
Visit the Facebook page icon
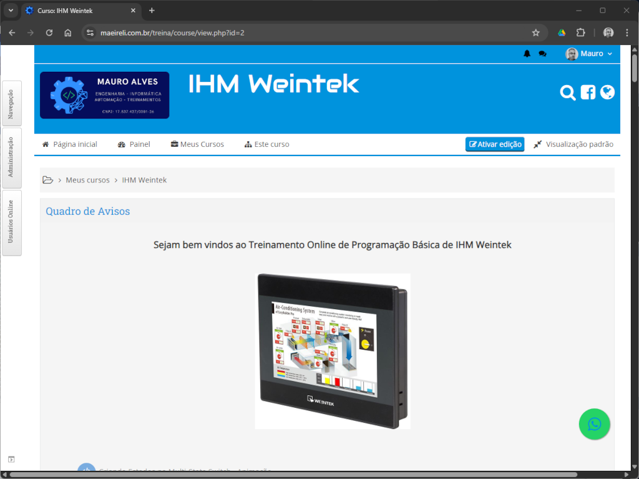click(x=588, y=92)
